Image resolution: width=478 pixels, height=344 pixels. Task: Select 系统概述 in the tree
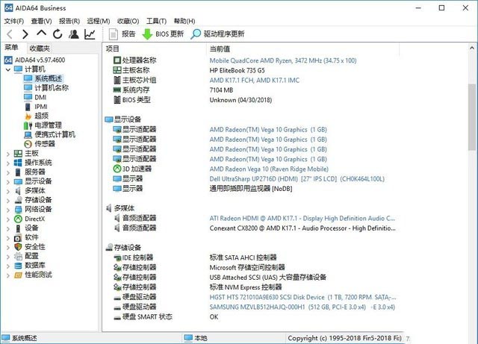[x=43, y=78]
